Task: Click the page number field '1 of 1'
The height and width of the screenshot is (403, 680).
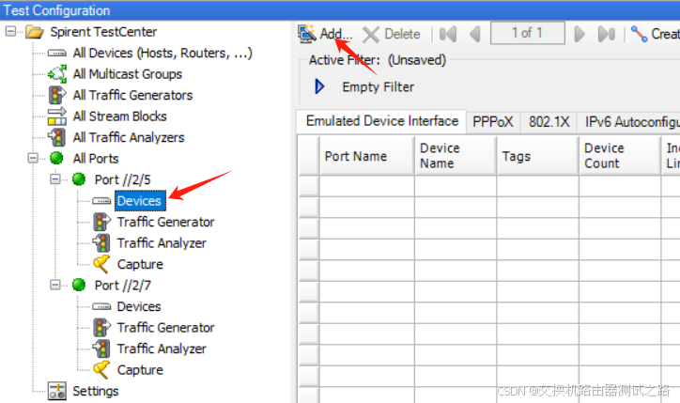Action: point(527,33)
